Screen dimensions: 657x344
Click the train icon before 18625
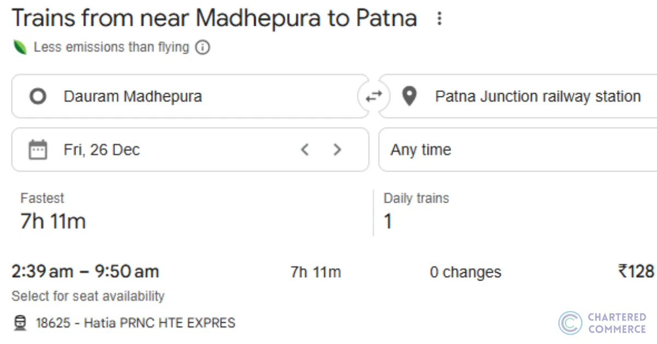21,323
